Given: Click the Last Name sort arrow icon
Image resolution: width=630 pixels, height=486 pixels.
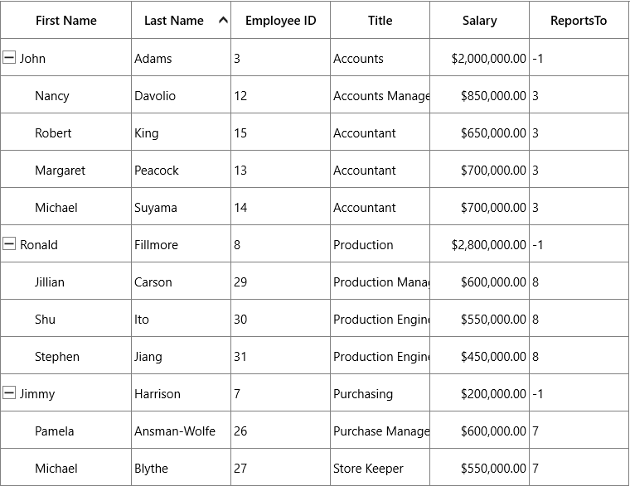Looking at the screenshot, I should (223, 20).
